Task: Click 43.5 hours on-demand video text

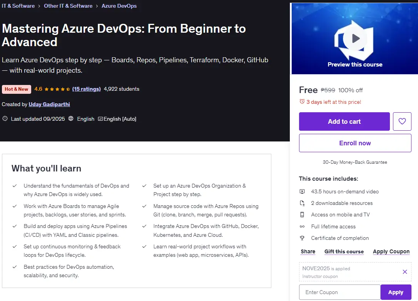Action: (x=345, y=191)
